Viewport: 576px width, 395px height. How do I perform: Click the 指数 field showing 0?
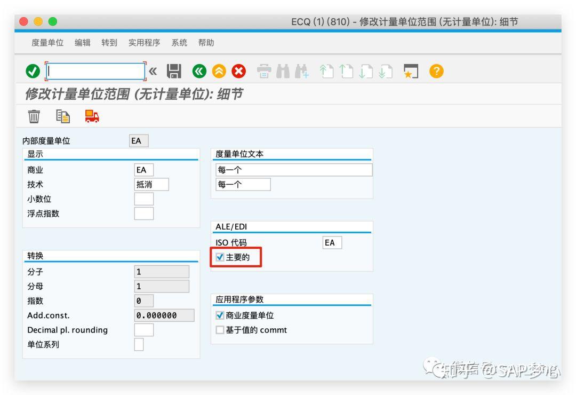[x=144, y=301]
